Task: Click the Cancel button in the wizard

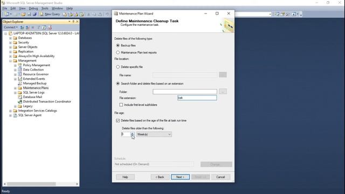Action: 220,177
